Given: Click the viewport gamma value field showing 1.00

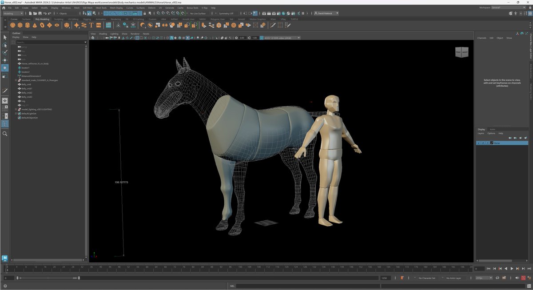Looking at the screenshot, I should (255, 38).
